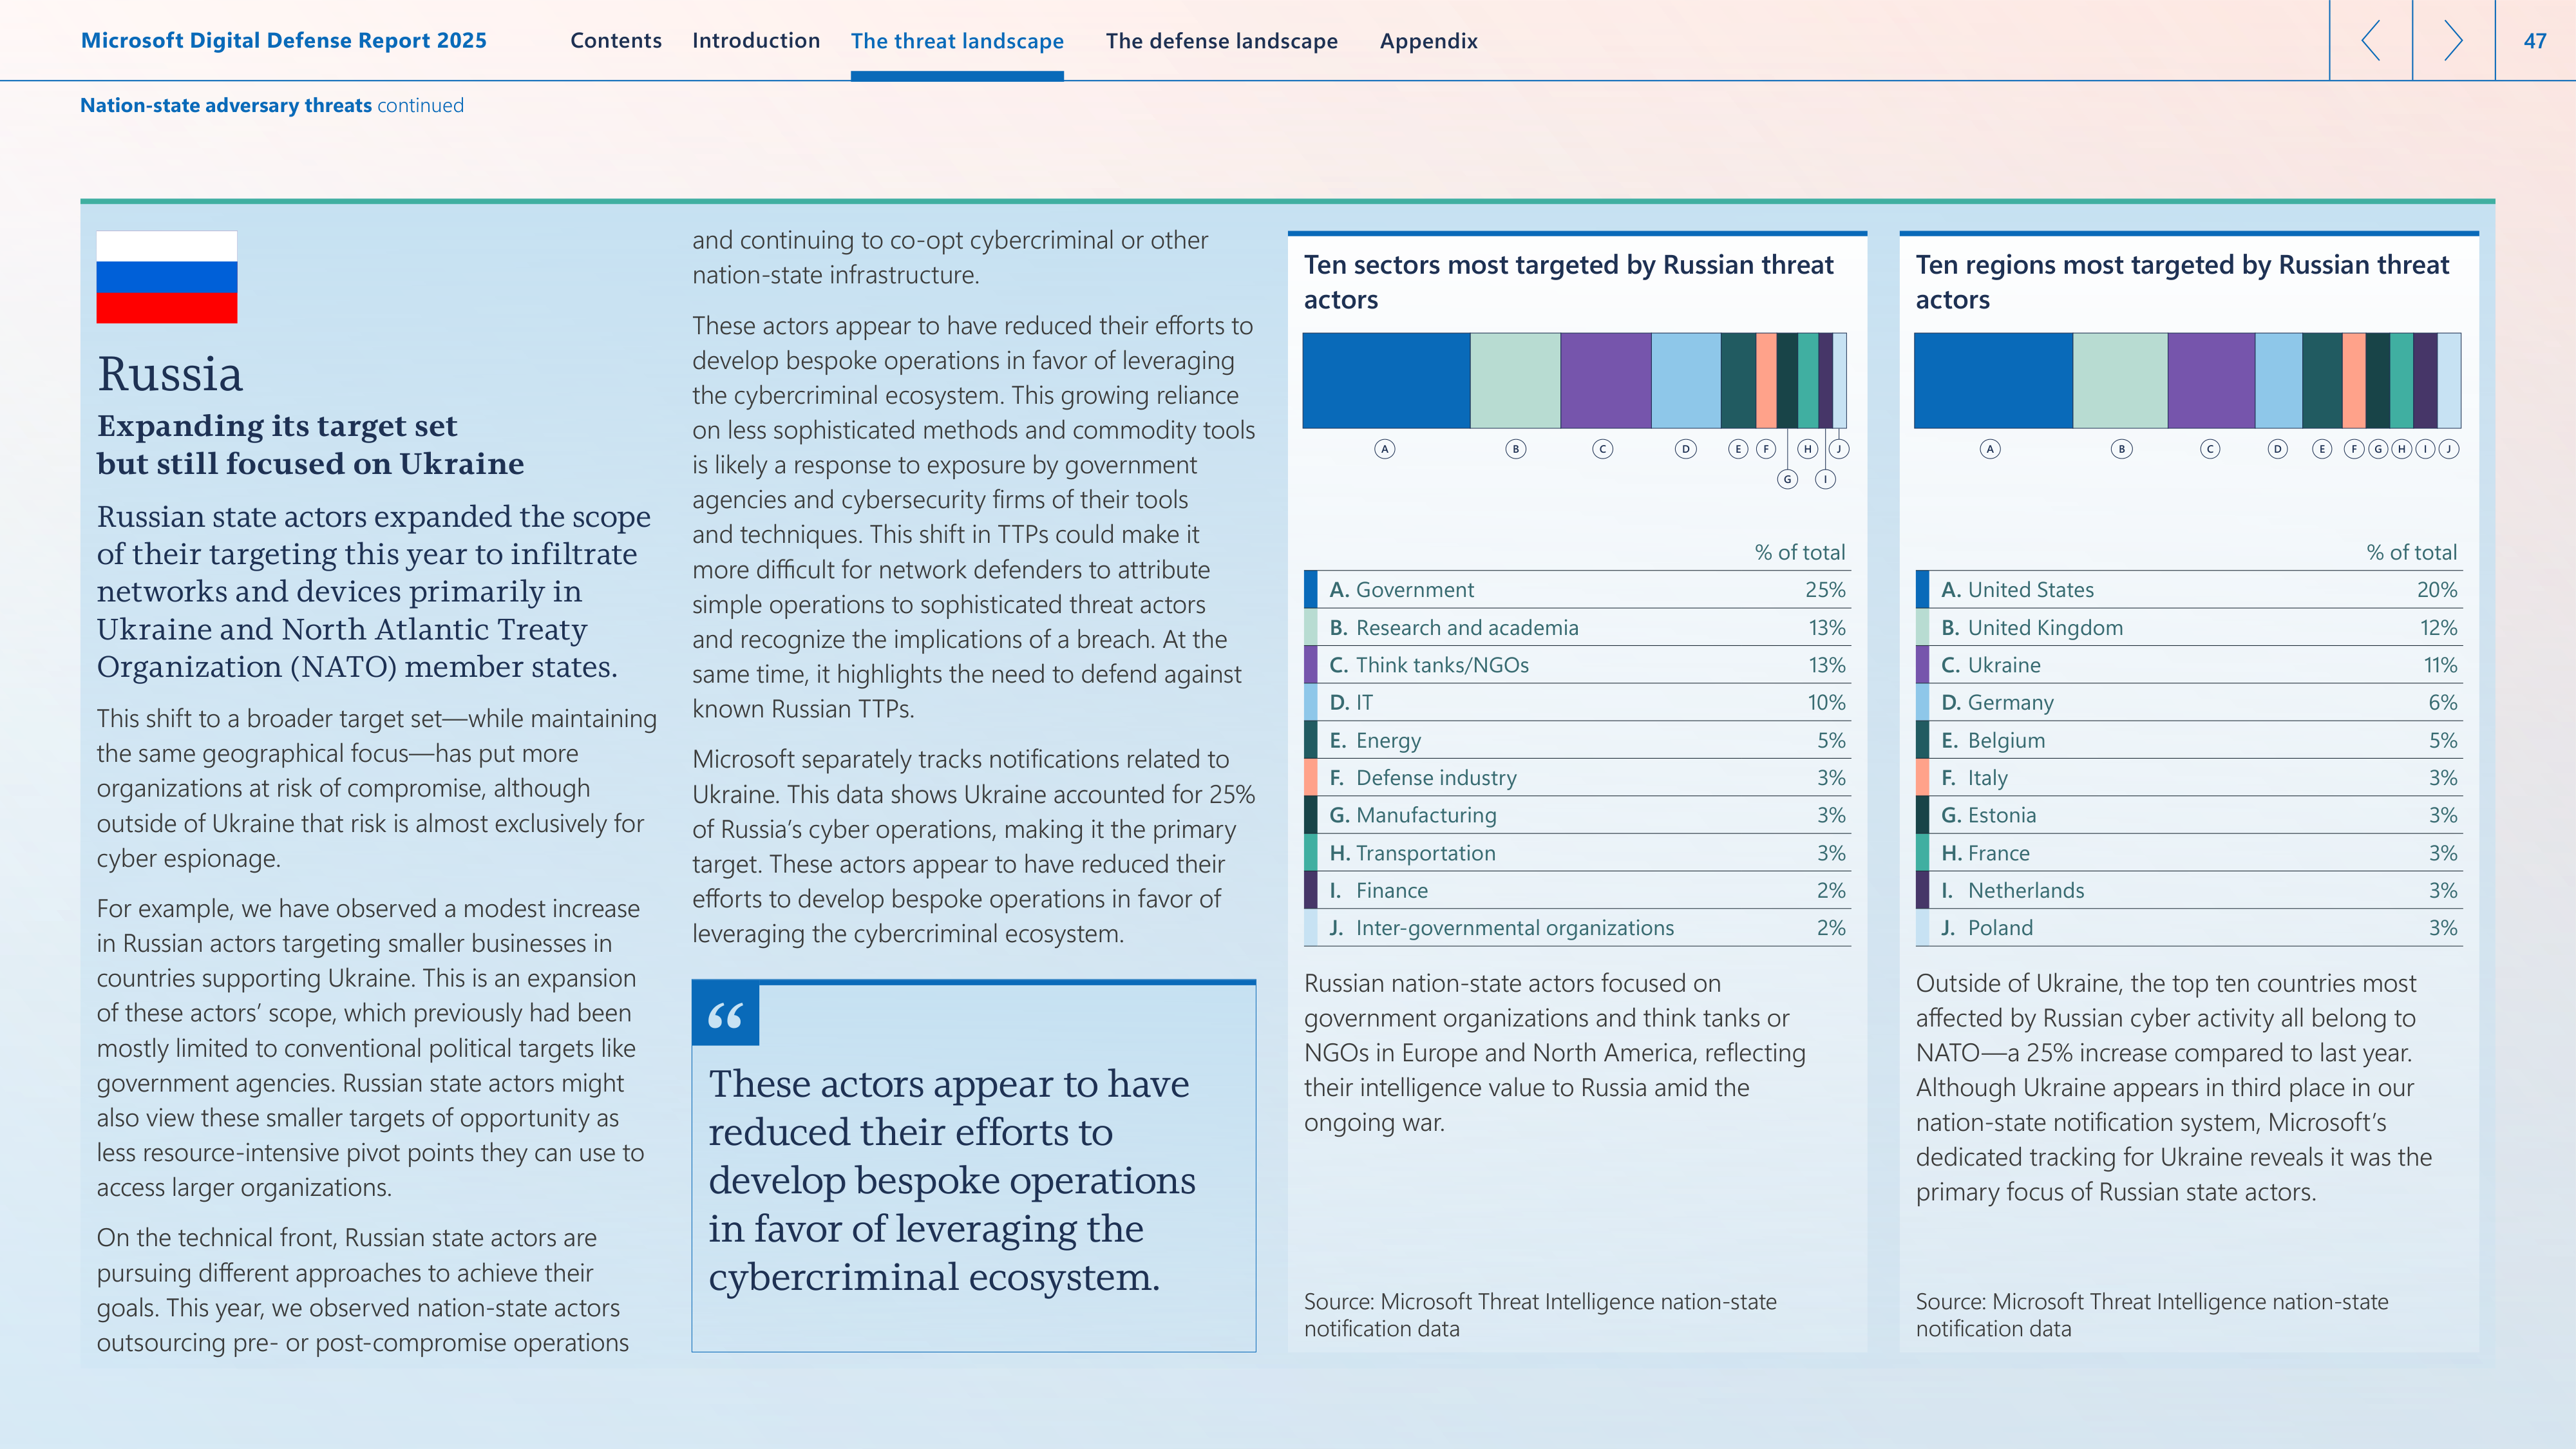Click the Government segment in sectors bar
Image resolution: width=2576 pixels, height=1449 pixels.
coord(1386,380)
